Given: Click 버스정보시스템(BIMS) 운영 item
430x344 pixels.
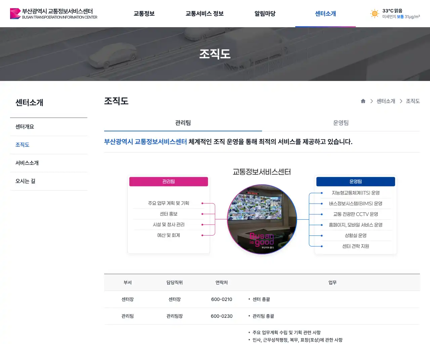Looking at the screenshot, I should 356,204.
